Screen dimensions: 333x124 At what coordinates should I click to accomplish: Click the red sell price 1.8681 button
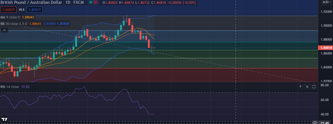pyautogui.click(x=9, y=10)
